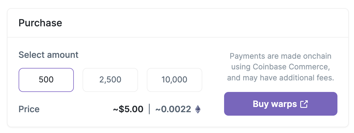
Task: Click the ~0.0022 ETH price value
Action: [173, 109]
